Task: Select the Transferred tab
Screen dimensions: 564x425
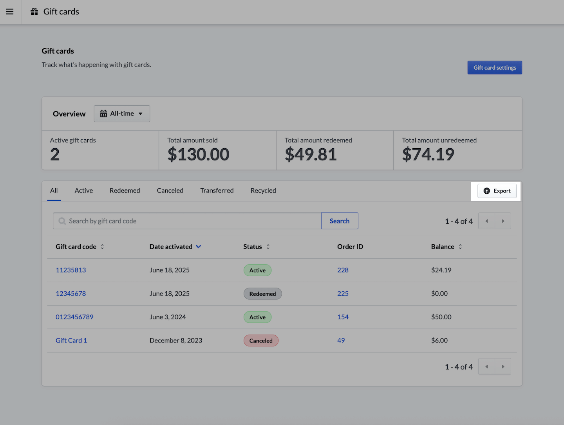Action: (x=217, y=191)
